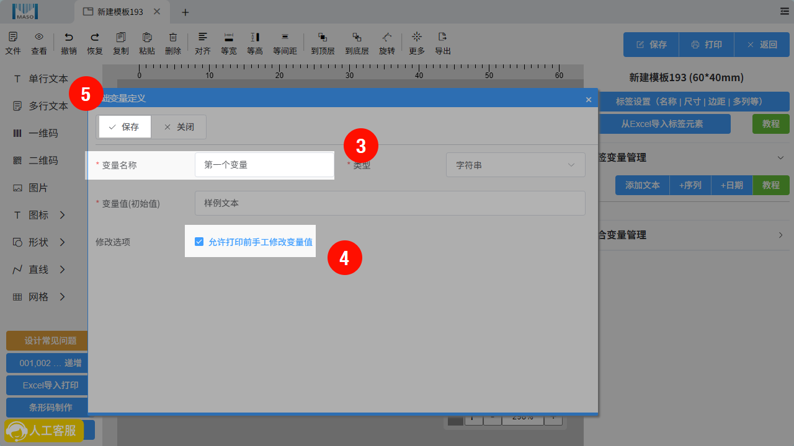Open 教程 beside the Excel import button
The image size is (794, 446).
pyautogui.click(x=771, y=124)
